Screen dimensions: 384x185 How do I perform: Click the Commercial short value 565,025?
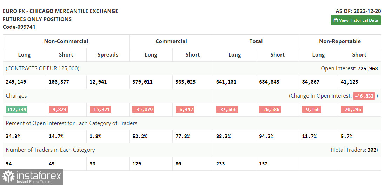pyautogui.click(x=186, y=82)
